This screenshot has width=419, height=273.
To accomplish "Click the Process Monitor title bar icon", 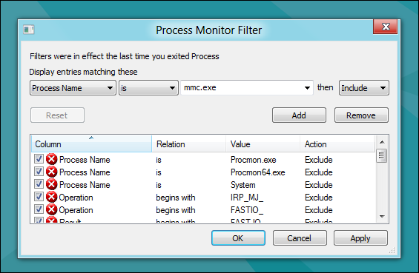I will (29, 30).
